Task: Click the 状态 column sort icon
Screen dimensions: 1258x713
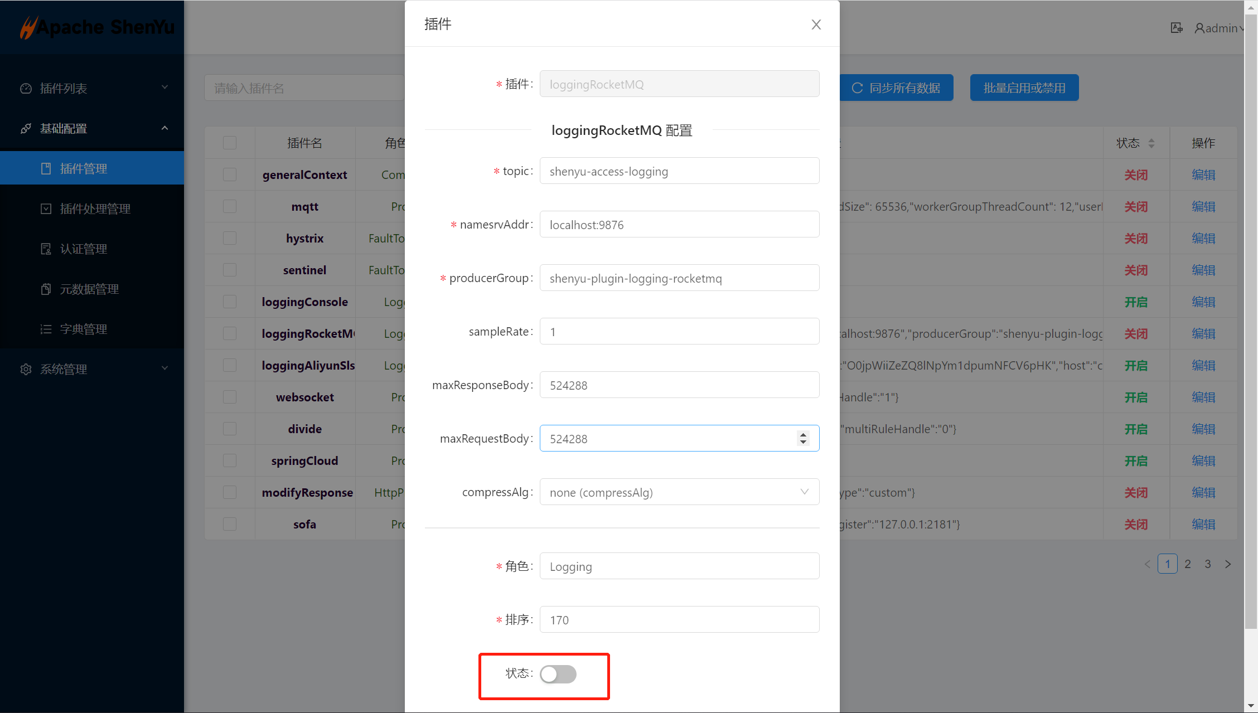Action: (1151, 143)
